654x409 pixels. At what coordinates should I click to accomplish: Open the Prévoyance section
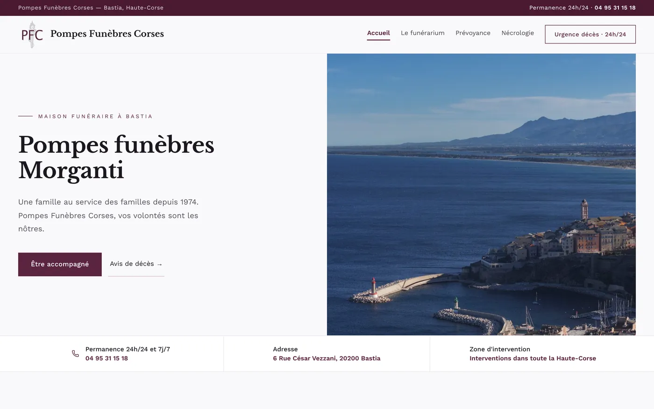[x=473, y=33]
